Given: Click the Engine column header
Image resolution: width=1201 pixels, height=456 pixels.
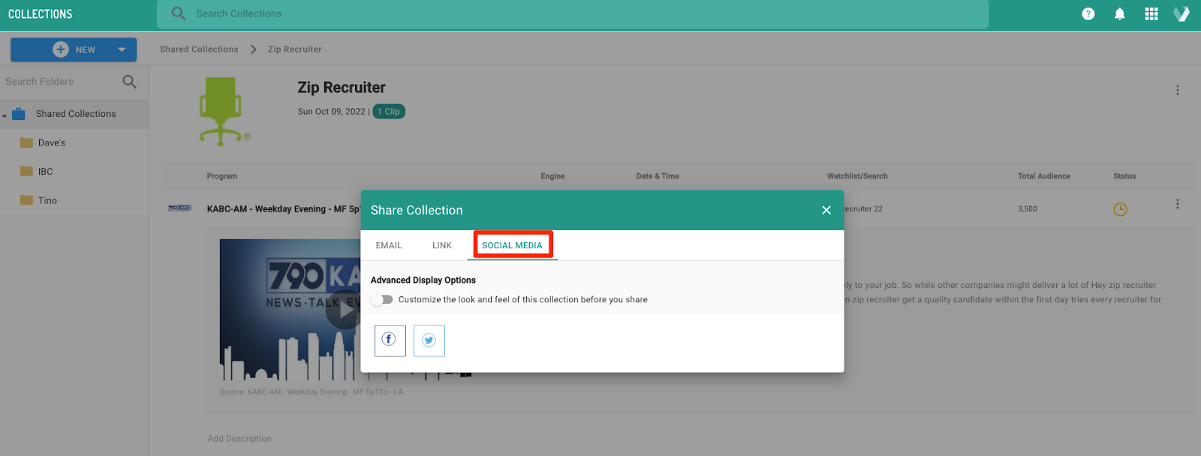Looking at the screenshot, I should pos(552,176).
